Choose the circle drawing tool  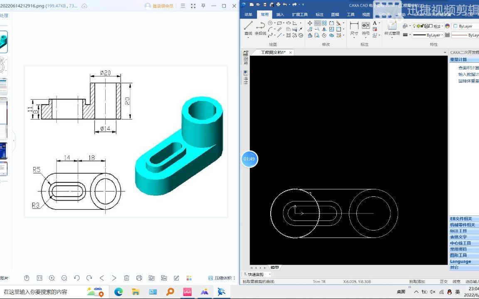tap(270, 23)
